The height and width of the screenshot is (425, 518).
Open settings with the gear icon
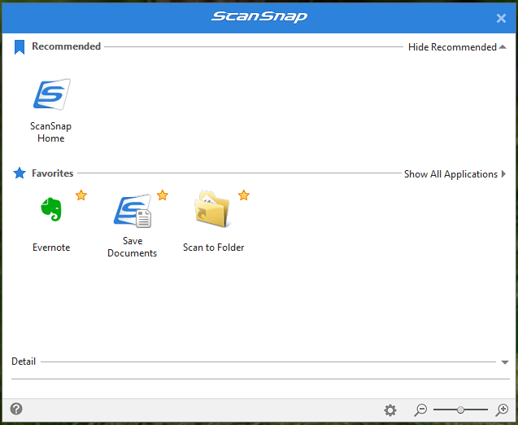pos(390,410)
